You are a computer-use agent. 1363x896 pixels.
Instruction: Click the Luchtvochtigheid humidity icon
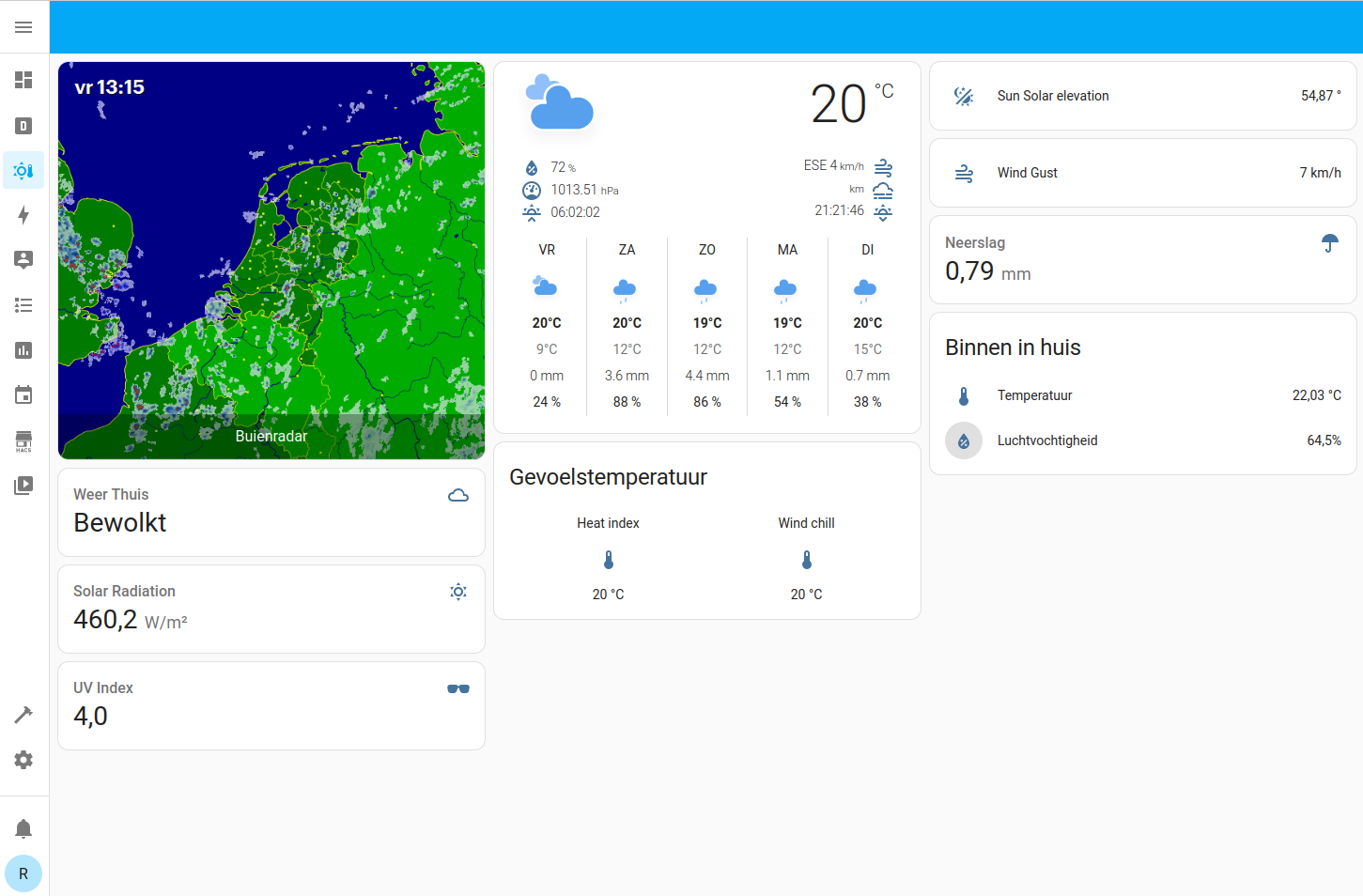click(x=964, y=440)
